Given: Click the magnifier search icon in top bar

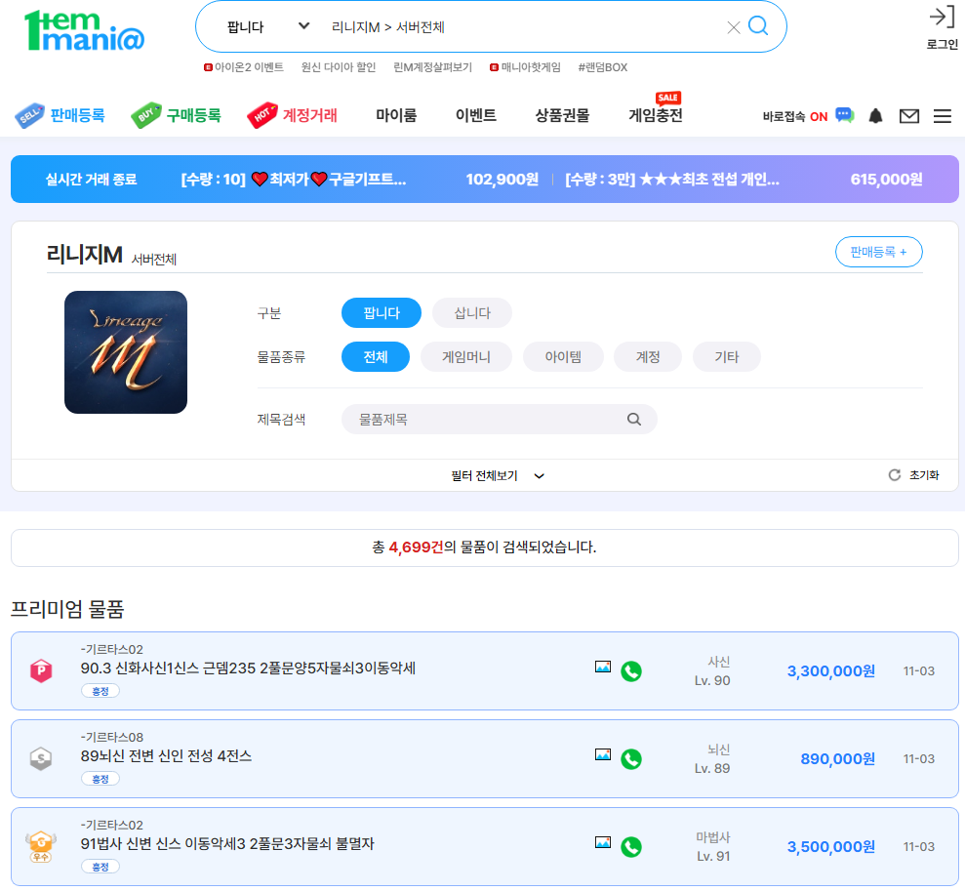Looking at the screenshot, I should click(757, 25).
